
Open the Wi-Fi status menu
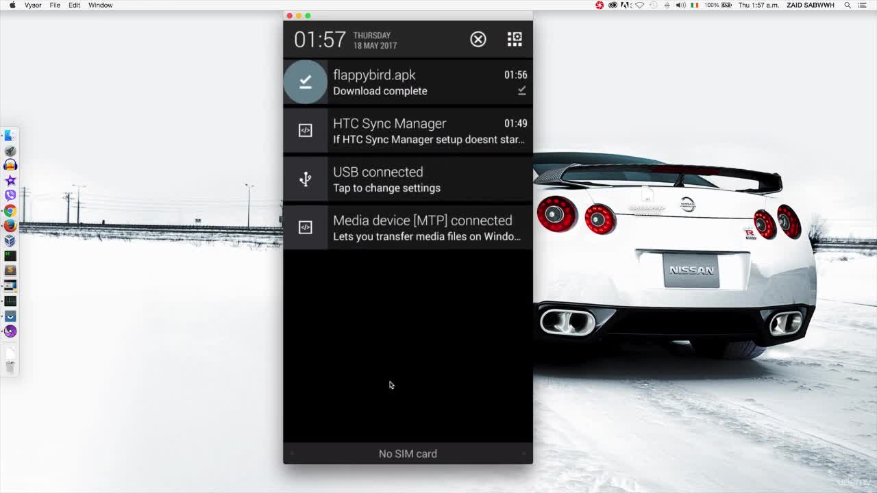pos(639,5)
